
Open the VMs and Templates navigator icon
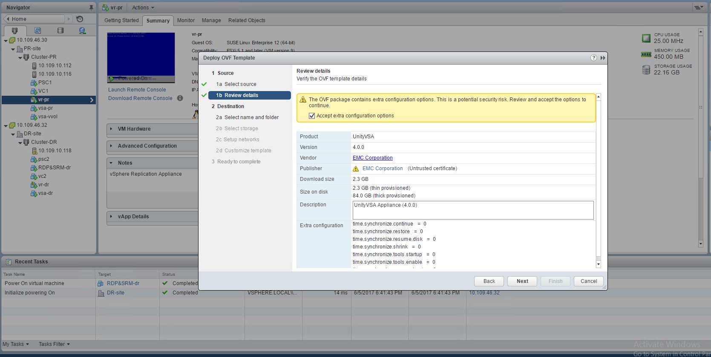37,31
